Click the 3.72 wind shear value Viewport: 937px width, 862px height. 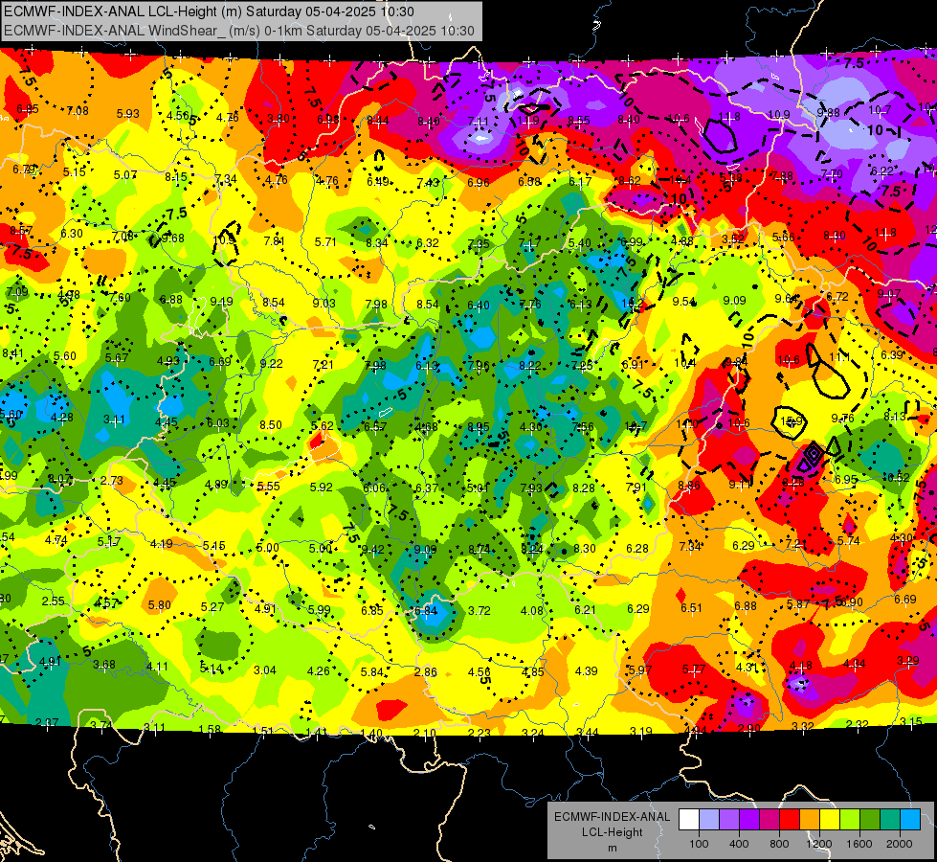coord(480,611)
